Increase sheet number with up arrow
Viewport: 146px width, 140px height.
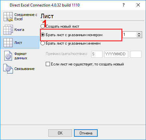[139, 33]
